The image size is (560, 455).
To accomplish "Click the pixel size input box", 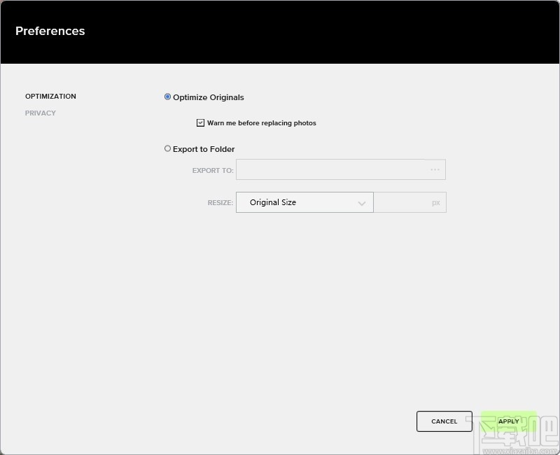I will coord(402,202).
